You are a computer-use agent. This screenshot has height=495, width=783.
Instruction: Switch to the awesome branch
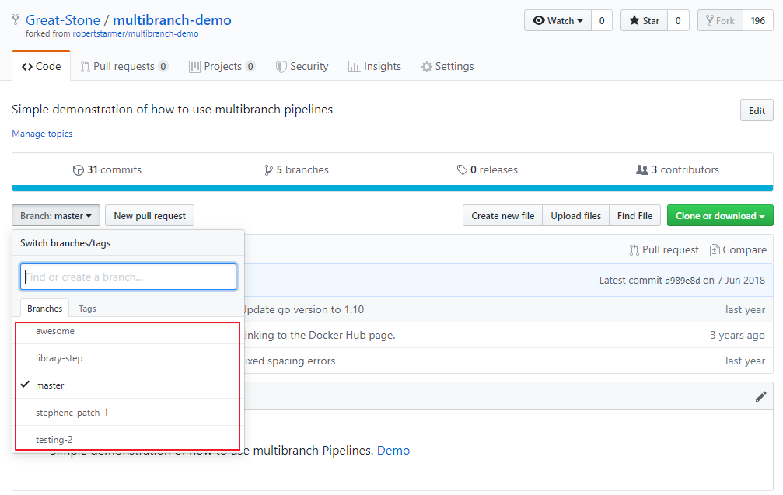point(54,331)
